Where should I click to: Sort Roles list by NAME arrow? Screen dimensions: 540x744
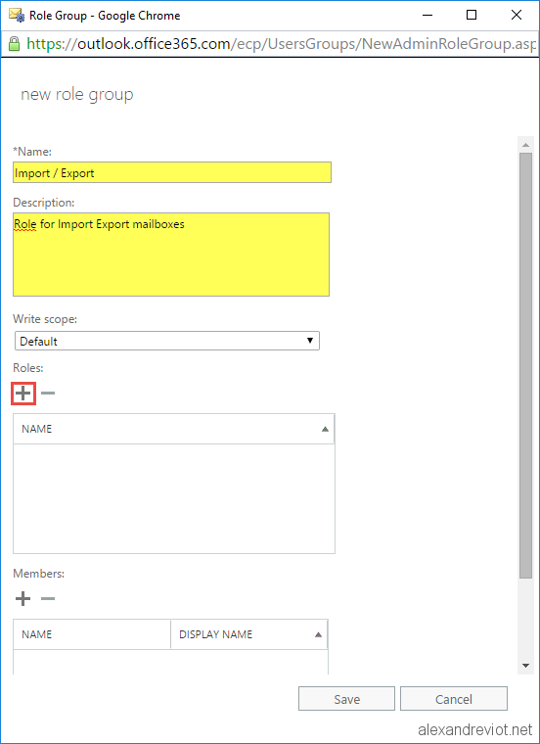coord(325,429)
